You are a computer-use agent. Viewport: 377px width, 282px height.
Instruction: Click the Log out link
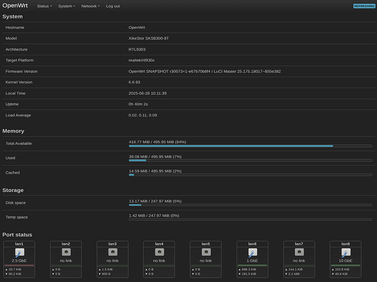pos(113,6)
